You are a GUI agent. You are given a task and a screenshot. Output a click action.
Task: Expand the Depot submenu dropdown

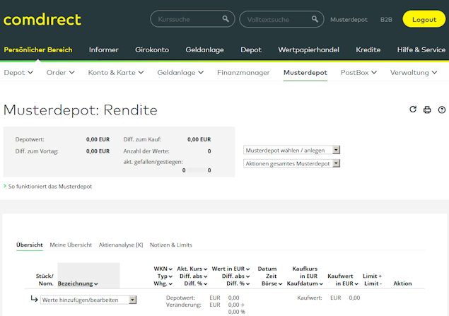pos(18,73)
